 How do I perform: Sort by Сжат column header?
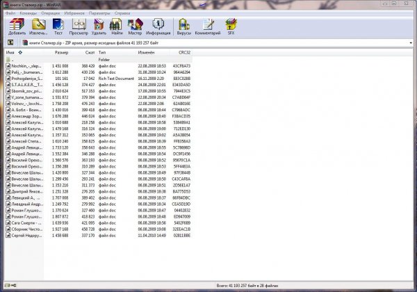click(x=90, y=52)
